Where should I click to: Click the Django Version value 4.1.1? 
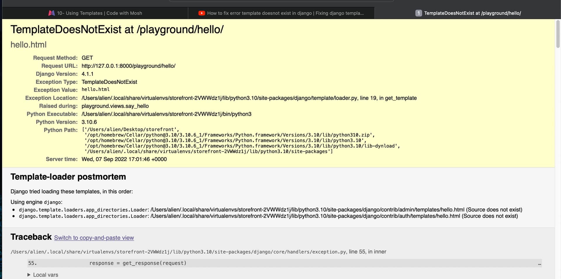(x=87, y=74)
